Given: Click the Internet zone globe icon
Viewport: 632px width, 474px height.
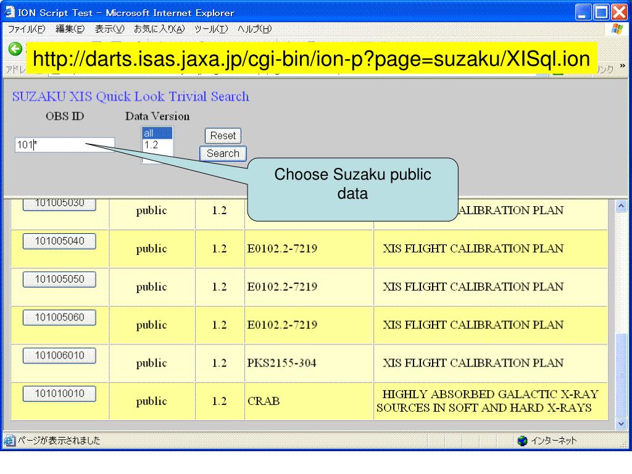Looking at the screenshot, I should pyautogui.click(x=522, y=441).
